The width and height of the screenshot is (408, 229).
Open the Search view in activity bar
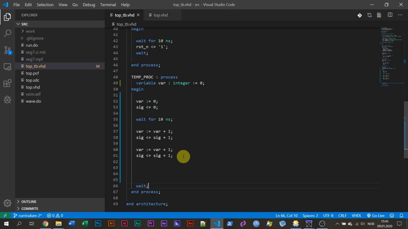pyautogui.click(x=7, y=33)
